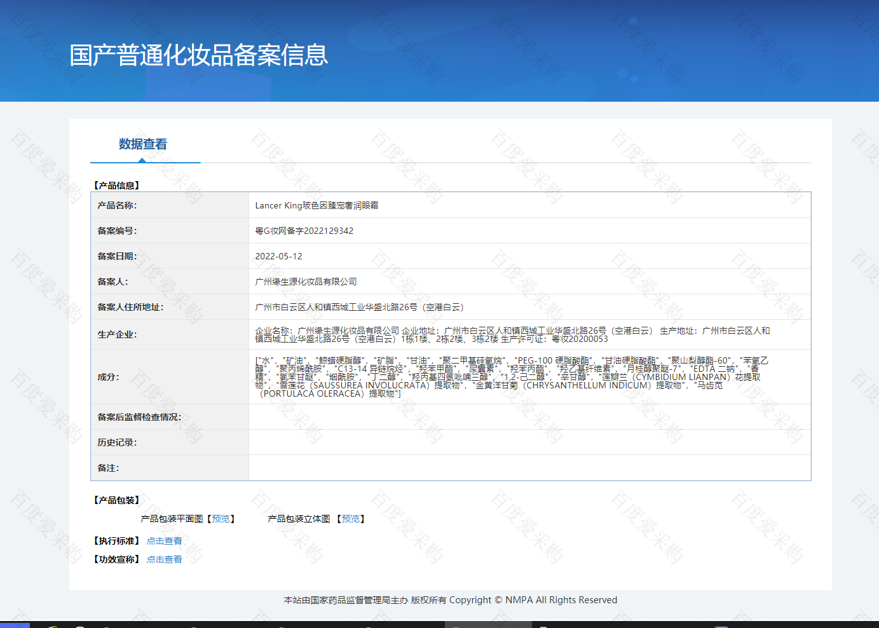Click the 产品名称 label
Viewport: 879px width, 628px height.
pos(117,205)
